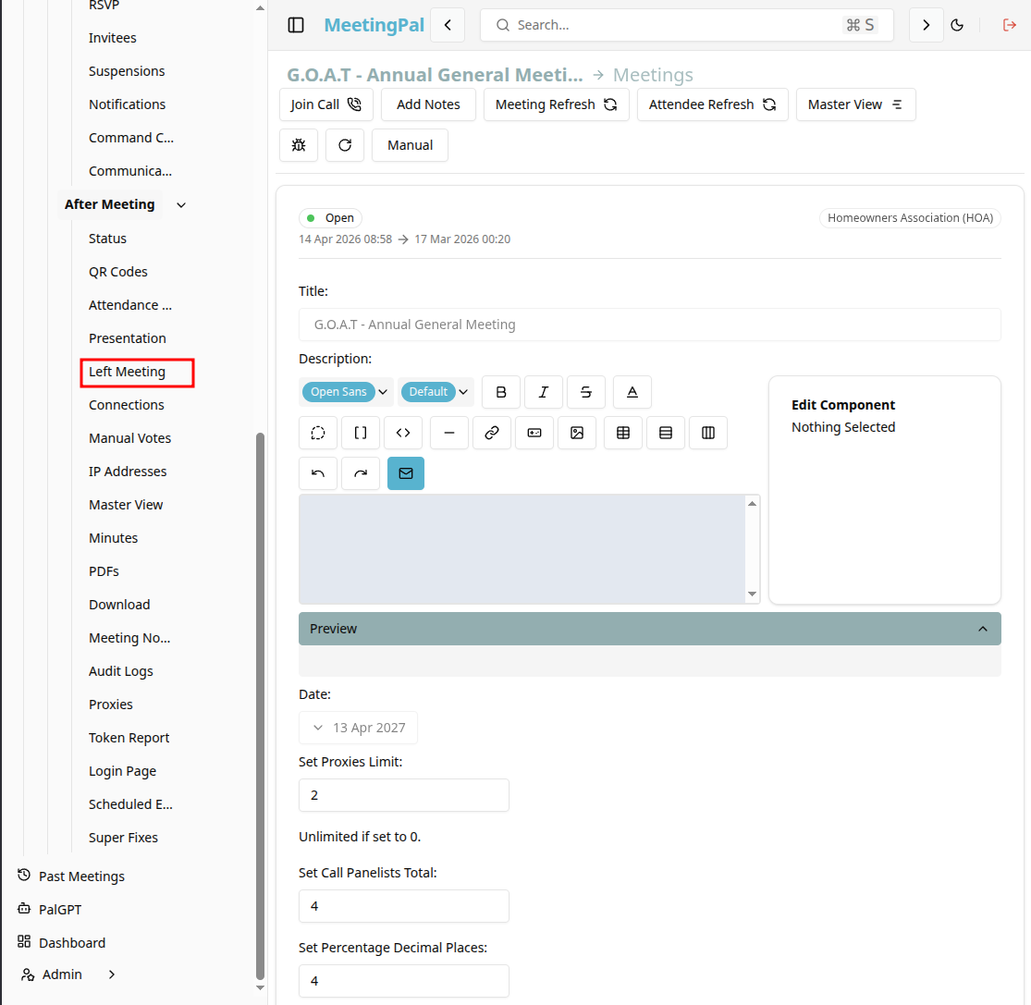
Task: Collapse the Preview section
Action: click(x=650, y=629)
